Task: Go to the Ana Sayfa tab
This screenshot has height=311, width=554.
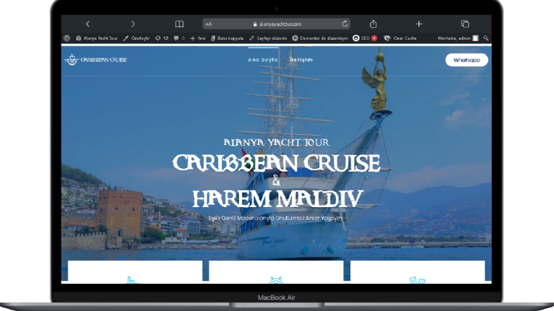Action: coord(263,59)
